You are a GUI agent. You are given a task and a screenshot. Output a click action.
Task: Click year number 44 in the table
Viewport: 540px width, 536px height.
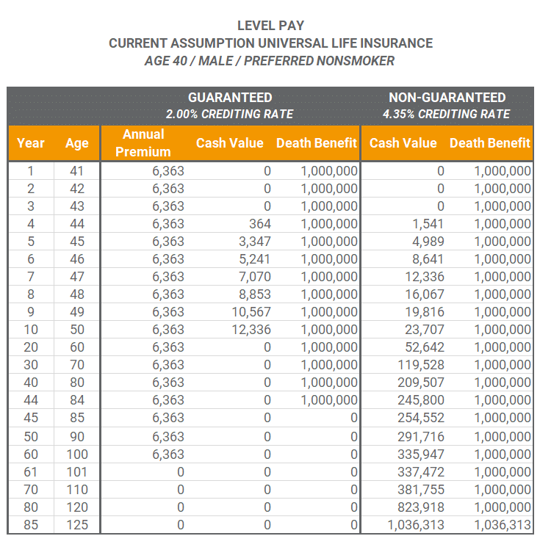pyautogui.click(x=31, y=399)
